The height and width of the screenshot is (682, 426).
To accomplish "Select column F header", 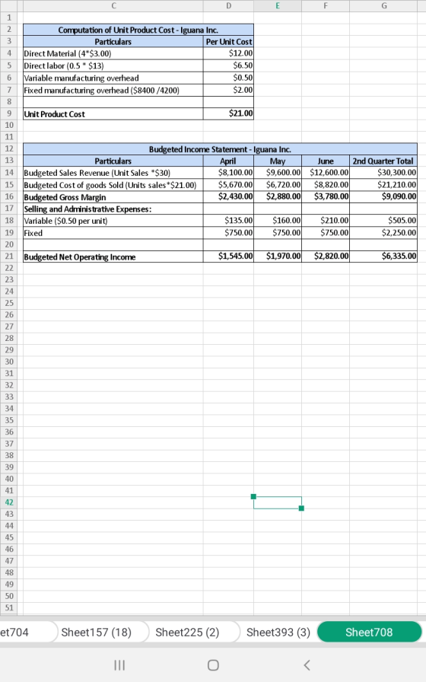I will pyautogui.click(x=326, y=5).
